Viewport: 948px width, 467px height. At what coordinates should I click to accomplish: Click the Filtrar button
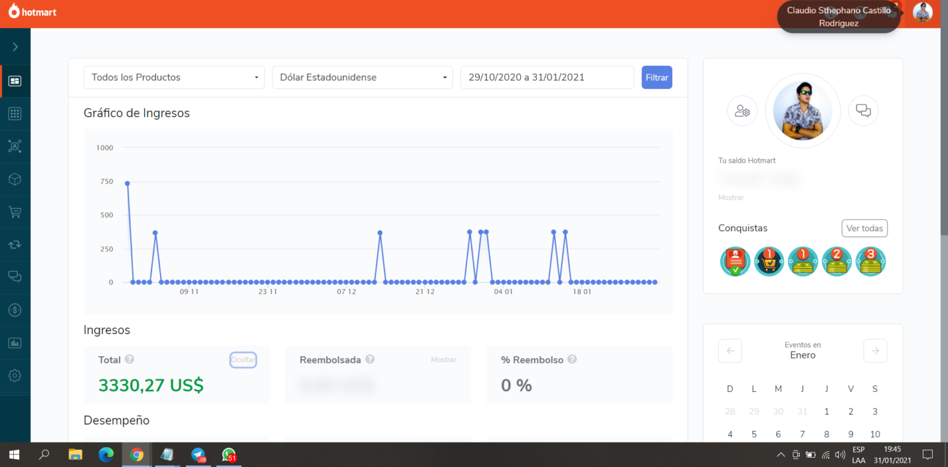[656, 77]
